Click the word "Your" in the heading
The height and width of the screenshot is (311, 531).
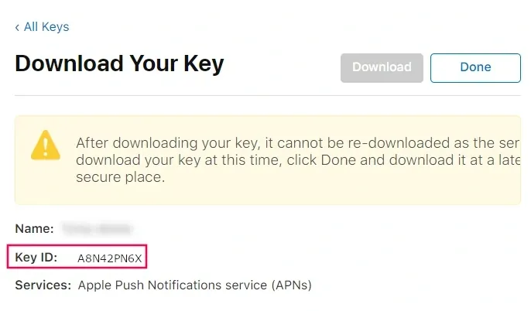pos(154,64)
